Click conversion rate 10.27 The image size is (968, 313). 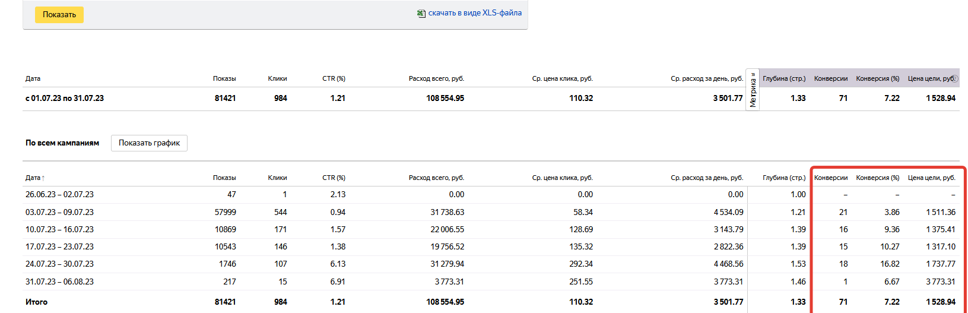coord(890,246)
